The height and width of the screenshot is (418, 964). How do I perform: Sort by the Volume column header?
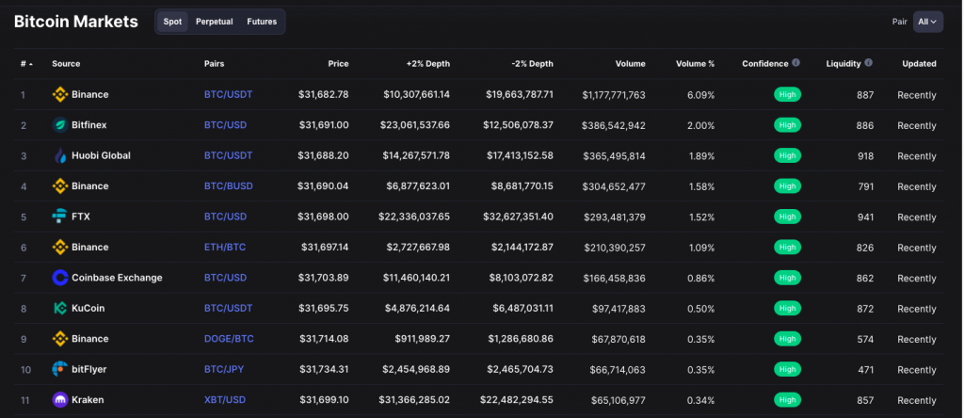pyautogui.click(x=630, y=63)
